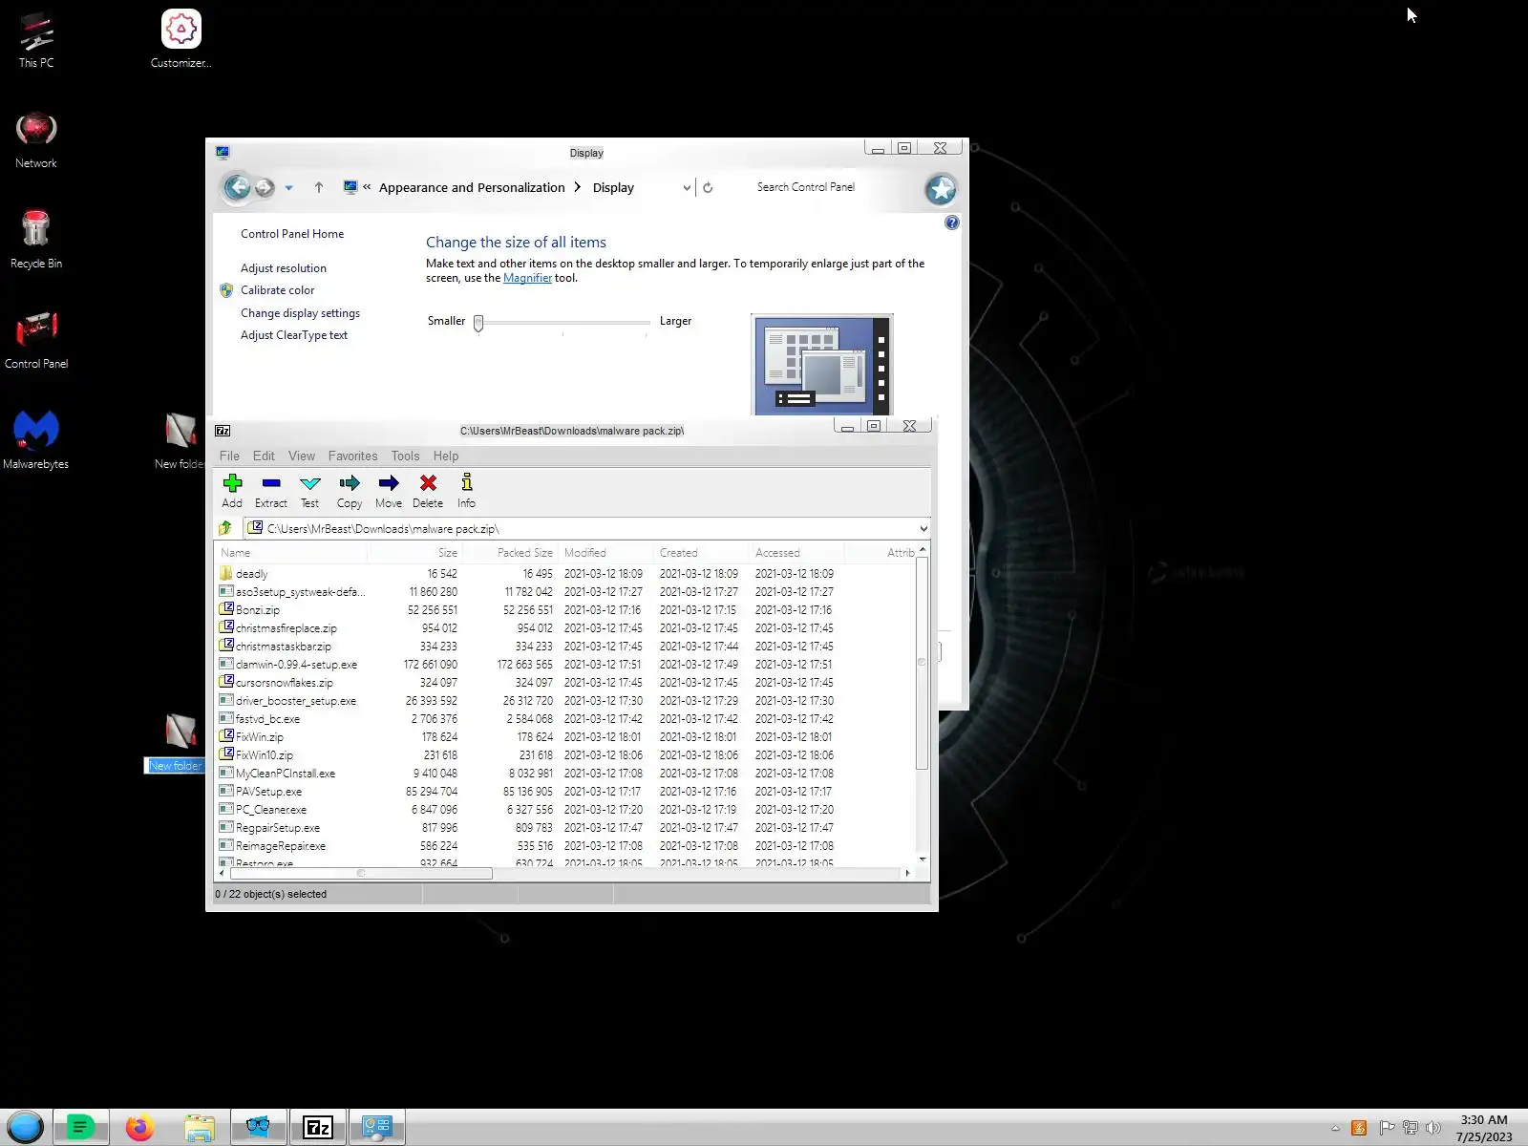Image resolution: width=1528 pixels, height=1146 pixels.
Task: Click Appearance and Personalization in the breadcrumb
Action: pyautogui.click(x=472, y=187)
